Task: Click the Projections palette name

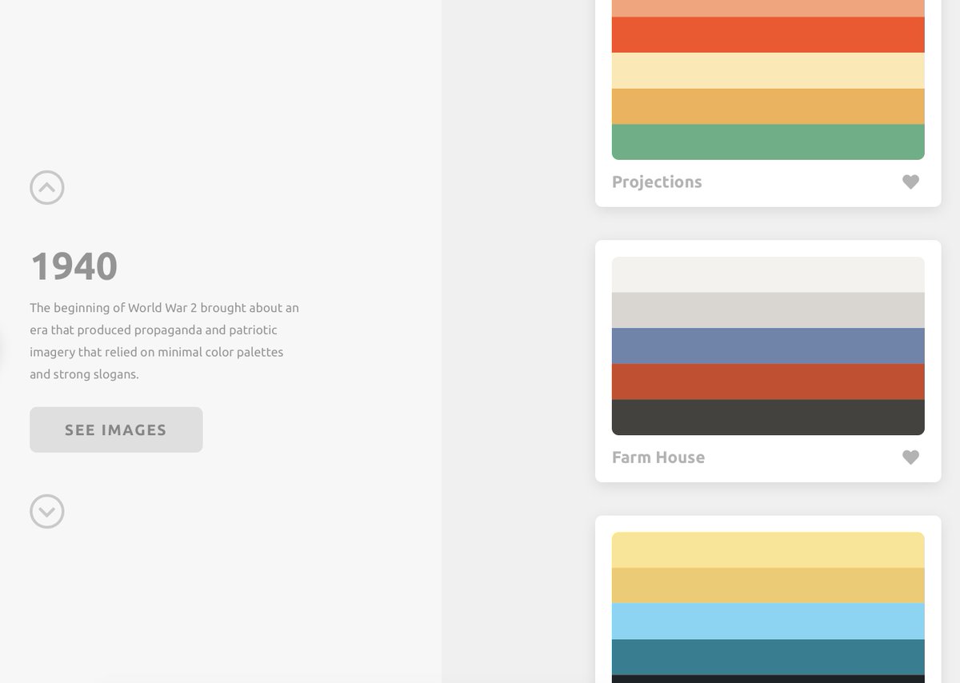Action: click(x=657, y=182)
